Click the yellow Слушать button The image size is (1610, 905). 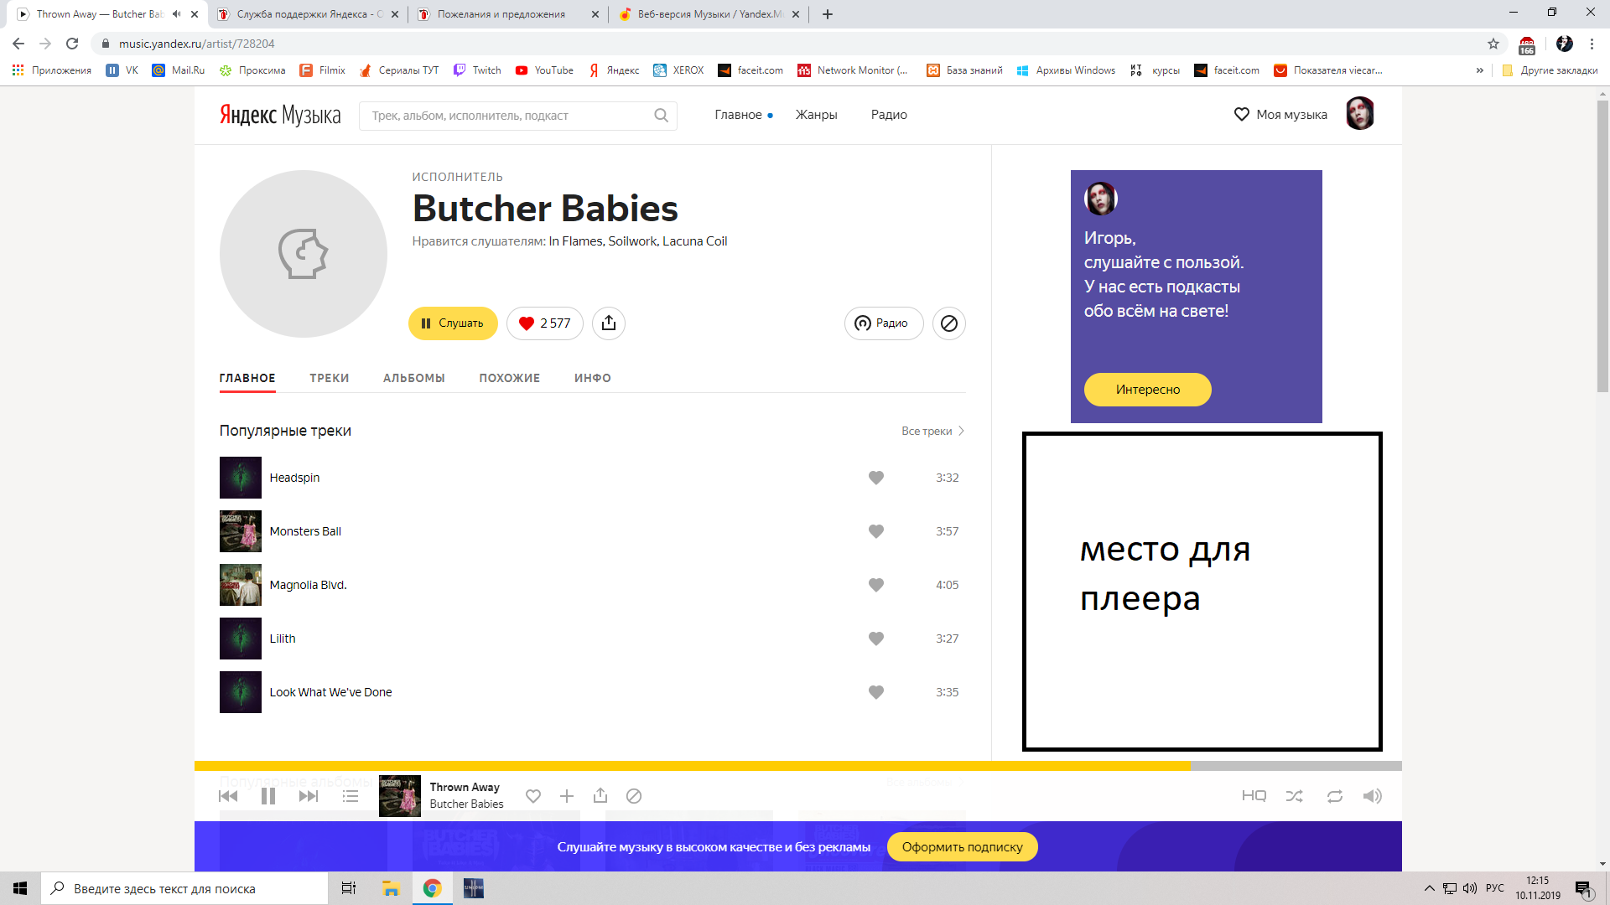tap(453, 323)
